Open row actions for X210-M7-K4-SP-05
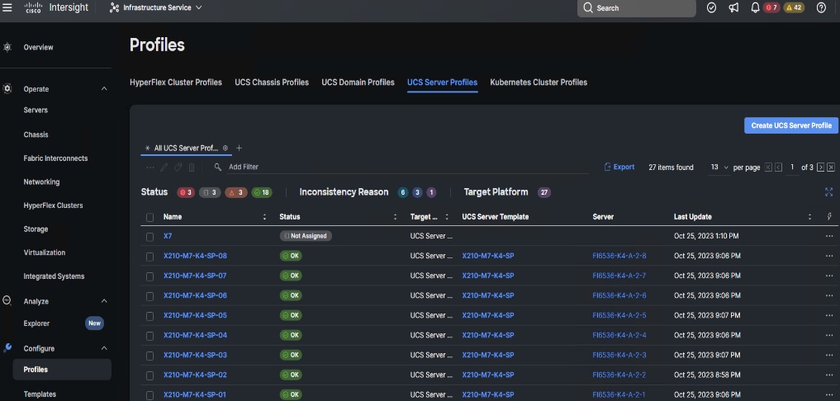The height and width of the screenshot is (401, 840). pyautogui.click(x=829, y=315)
